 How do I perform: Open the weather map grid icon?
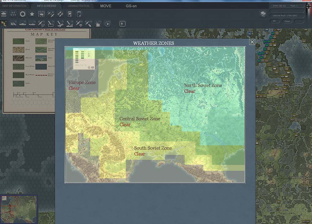[41, 14]
